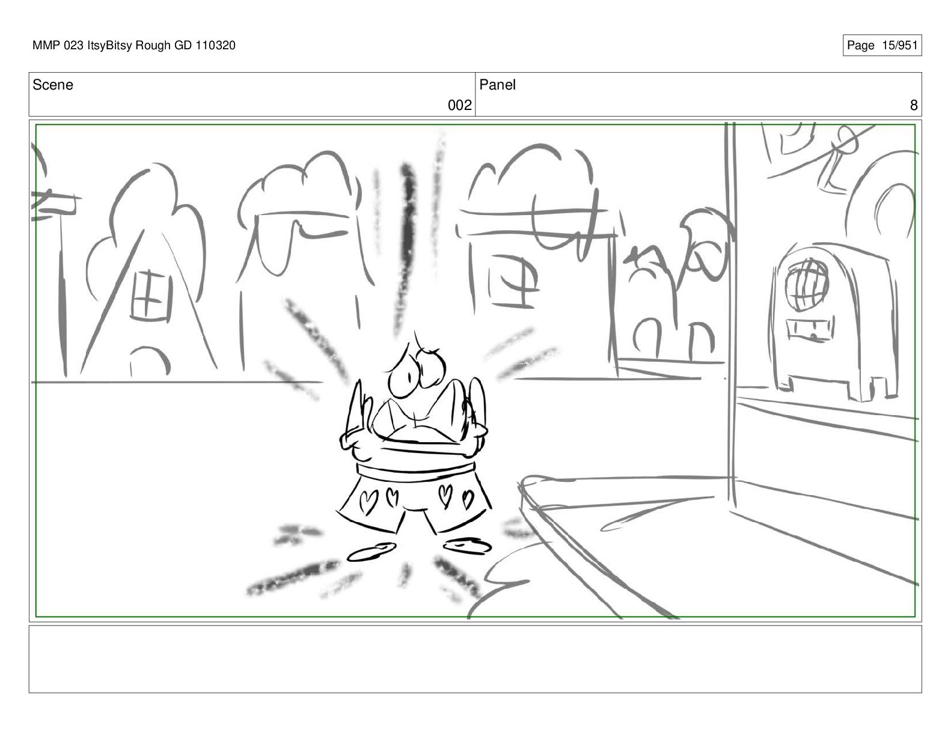
Task: Click the 'Scene' label
Action: (x=53, y=85)
